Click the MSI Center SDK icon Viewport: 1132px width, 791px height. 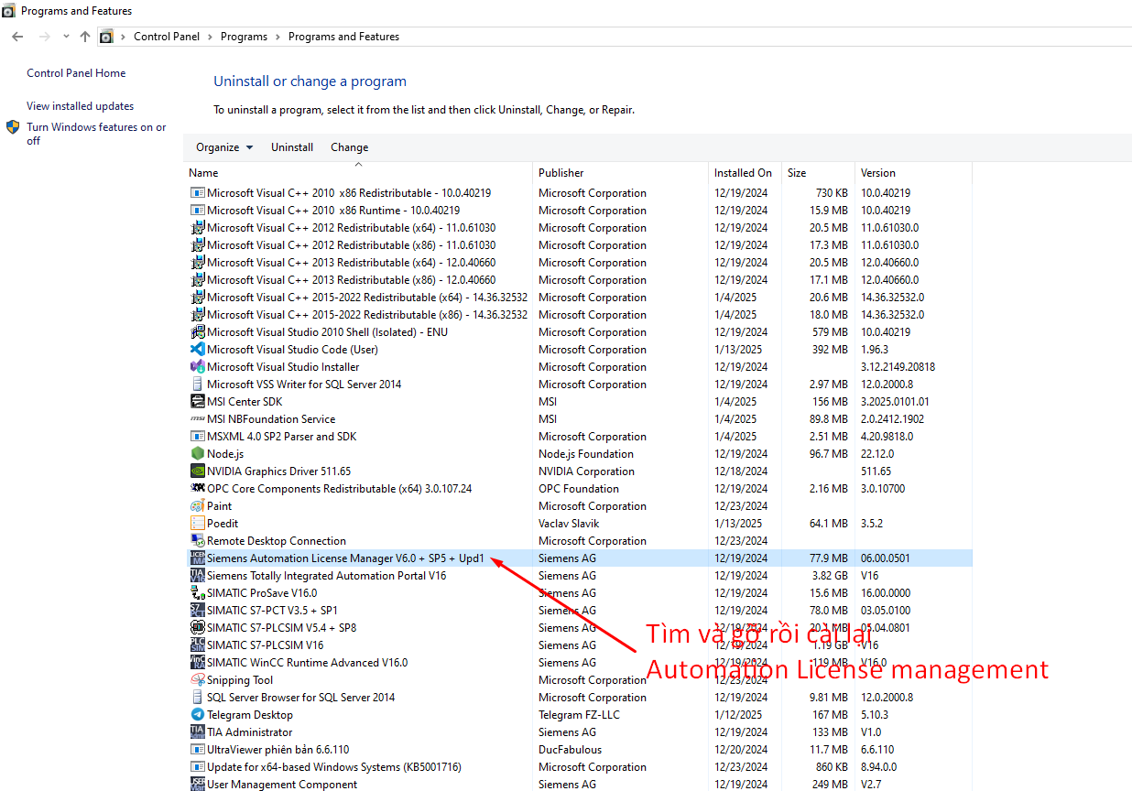(x=197, y=401)
